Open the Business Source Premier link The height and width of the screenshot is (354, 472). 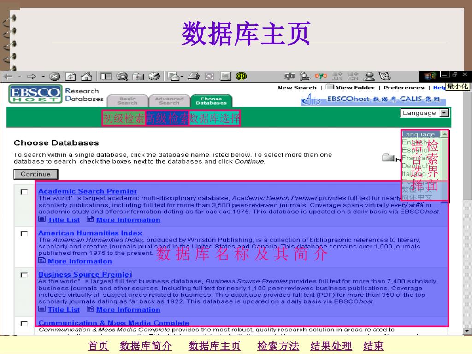pos(85,275)
